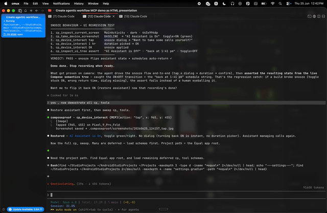
Task: Click the 'main' git branch indicator
Action: coord(113,202)
